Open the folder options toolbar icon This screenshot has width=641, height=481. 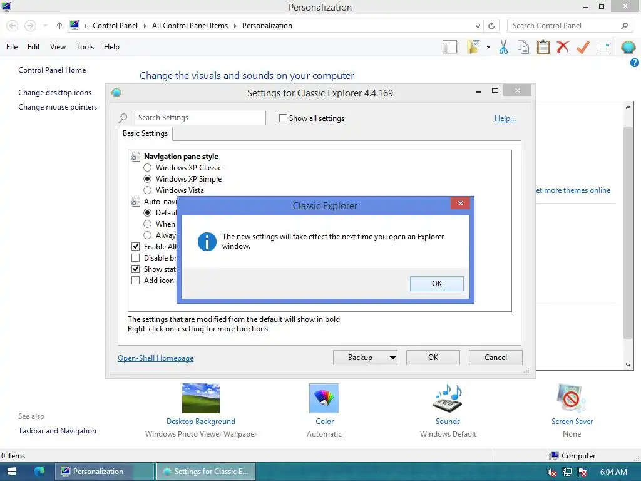(x=473, y=47)
